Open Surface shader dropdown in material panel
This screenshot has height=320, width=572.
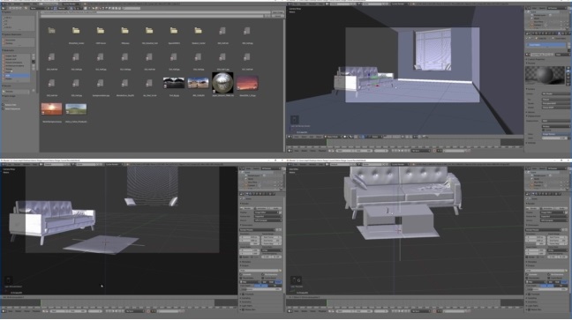pos(555,94)
